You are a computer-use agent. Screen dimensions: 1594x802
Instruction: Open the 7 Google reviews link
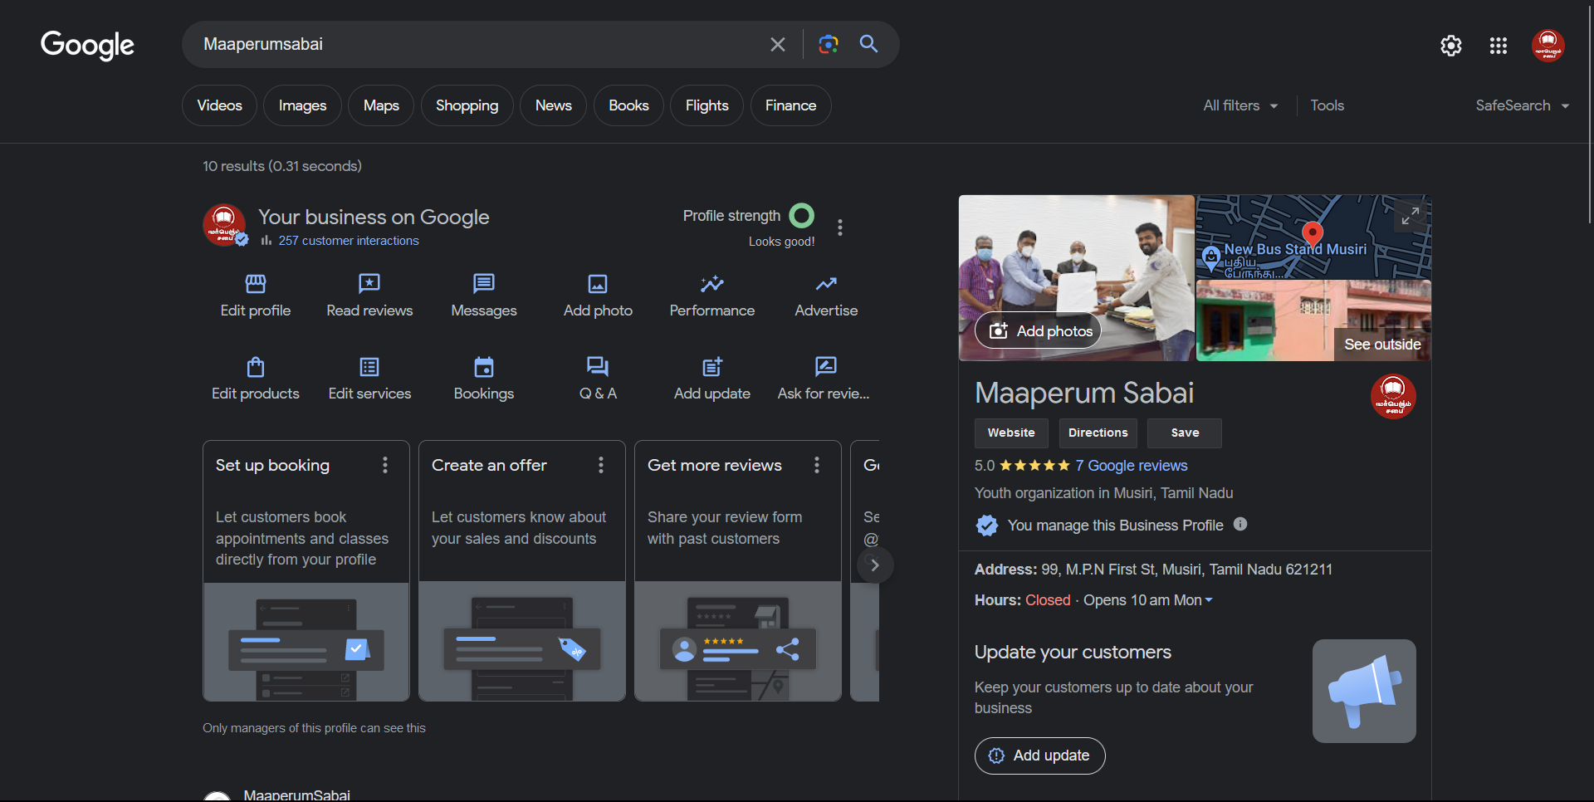(1132, 466)
